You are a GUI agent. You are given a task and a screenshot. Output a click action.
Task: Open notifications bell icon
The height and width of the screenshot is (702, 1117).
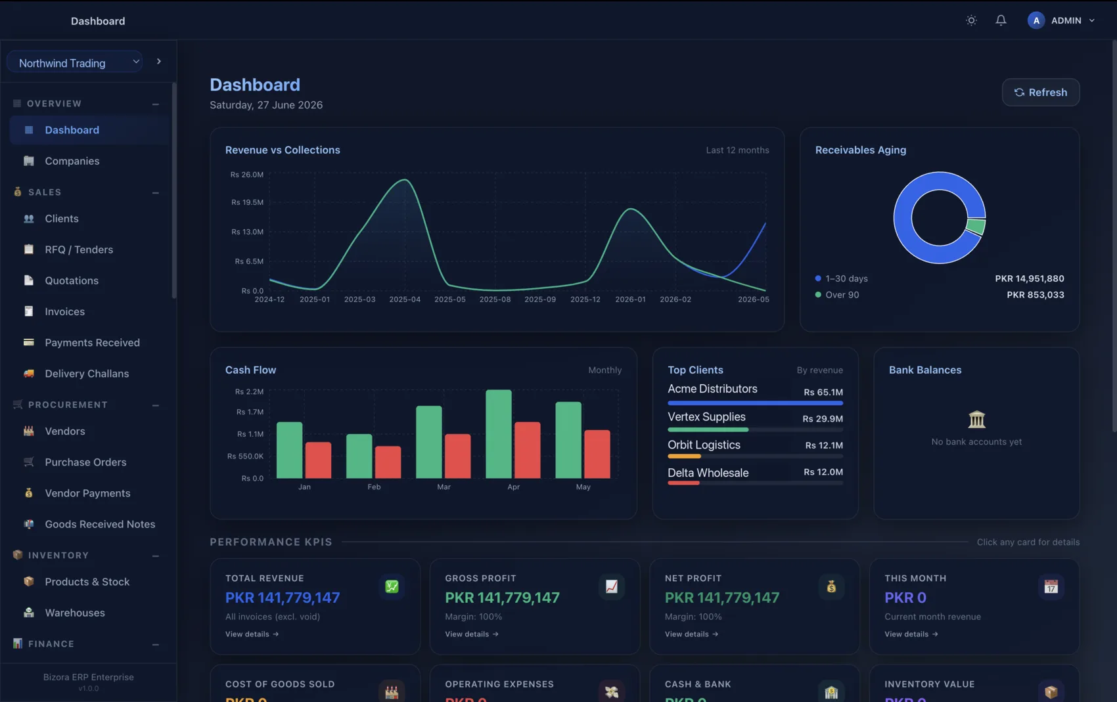[x=1001, y=20]
